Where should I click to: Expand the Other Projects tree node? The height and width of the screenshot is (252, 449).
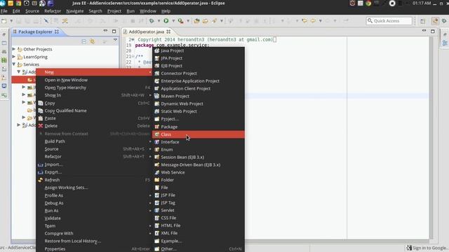[14, 49]
